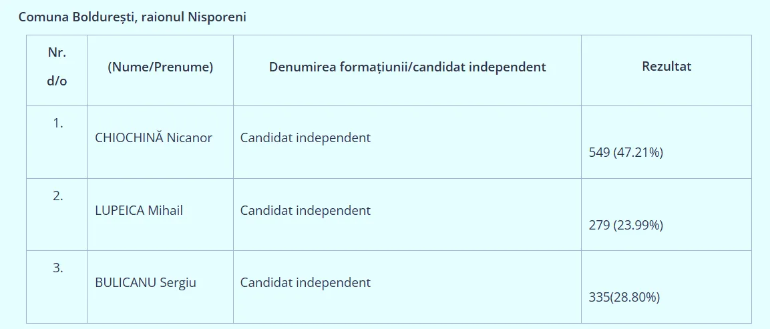Click Candidat independent in CHIOCHINĂ Nicanor's row
The width and height of the screenshot is (770, 329).
point(305,138)
